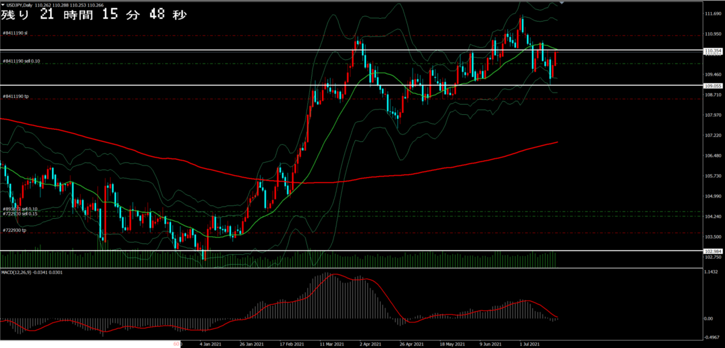The height and width of the screenshot is (348, 725).
Task: Click the 103.500 value on the price scale
Action: [714, 236]
